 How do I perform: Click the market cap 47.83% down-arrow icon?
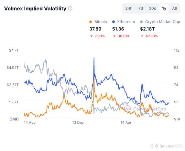coord(142,36)
